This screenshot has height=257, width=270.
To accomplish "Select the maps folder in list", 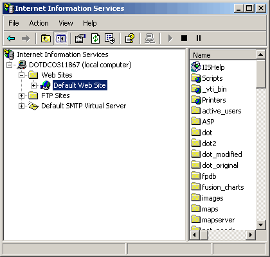I will click(210, 209).
